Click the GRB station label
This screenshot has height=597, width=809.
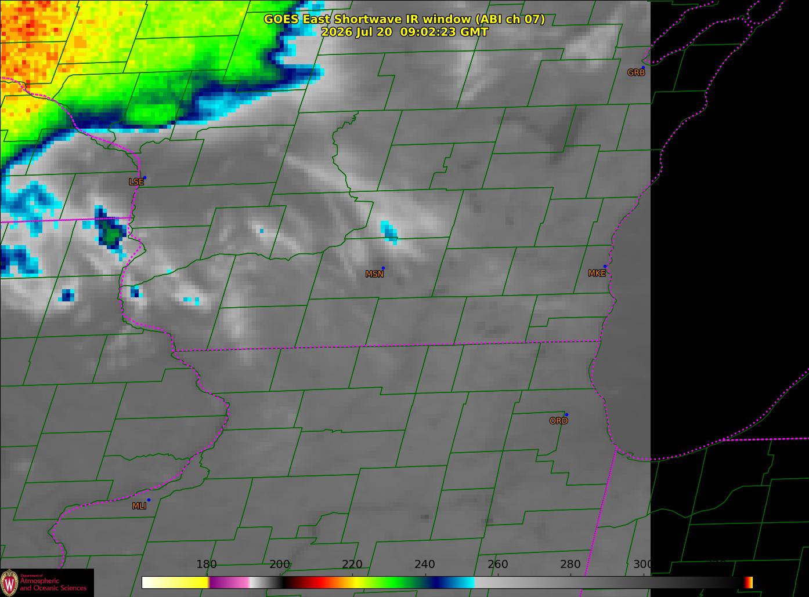636,72
